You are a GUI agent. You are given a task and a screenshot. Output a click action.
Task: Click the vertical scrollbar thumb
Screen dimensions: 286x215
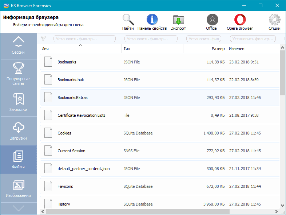(282, 73)
